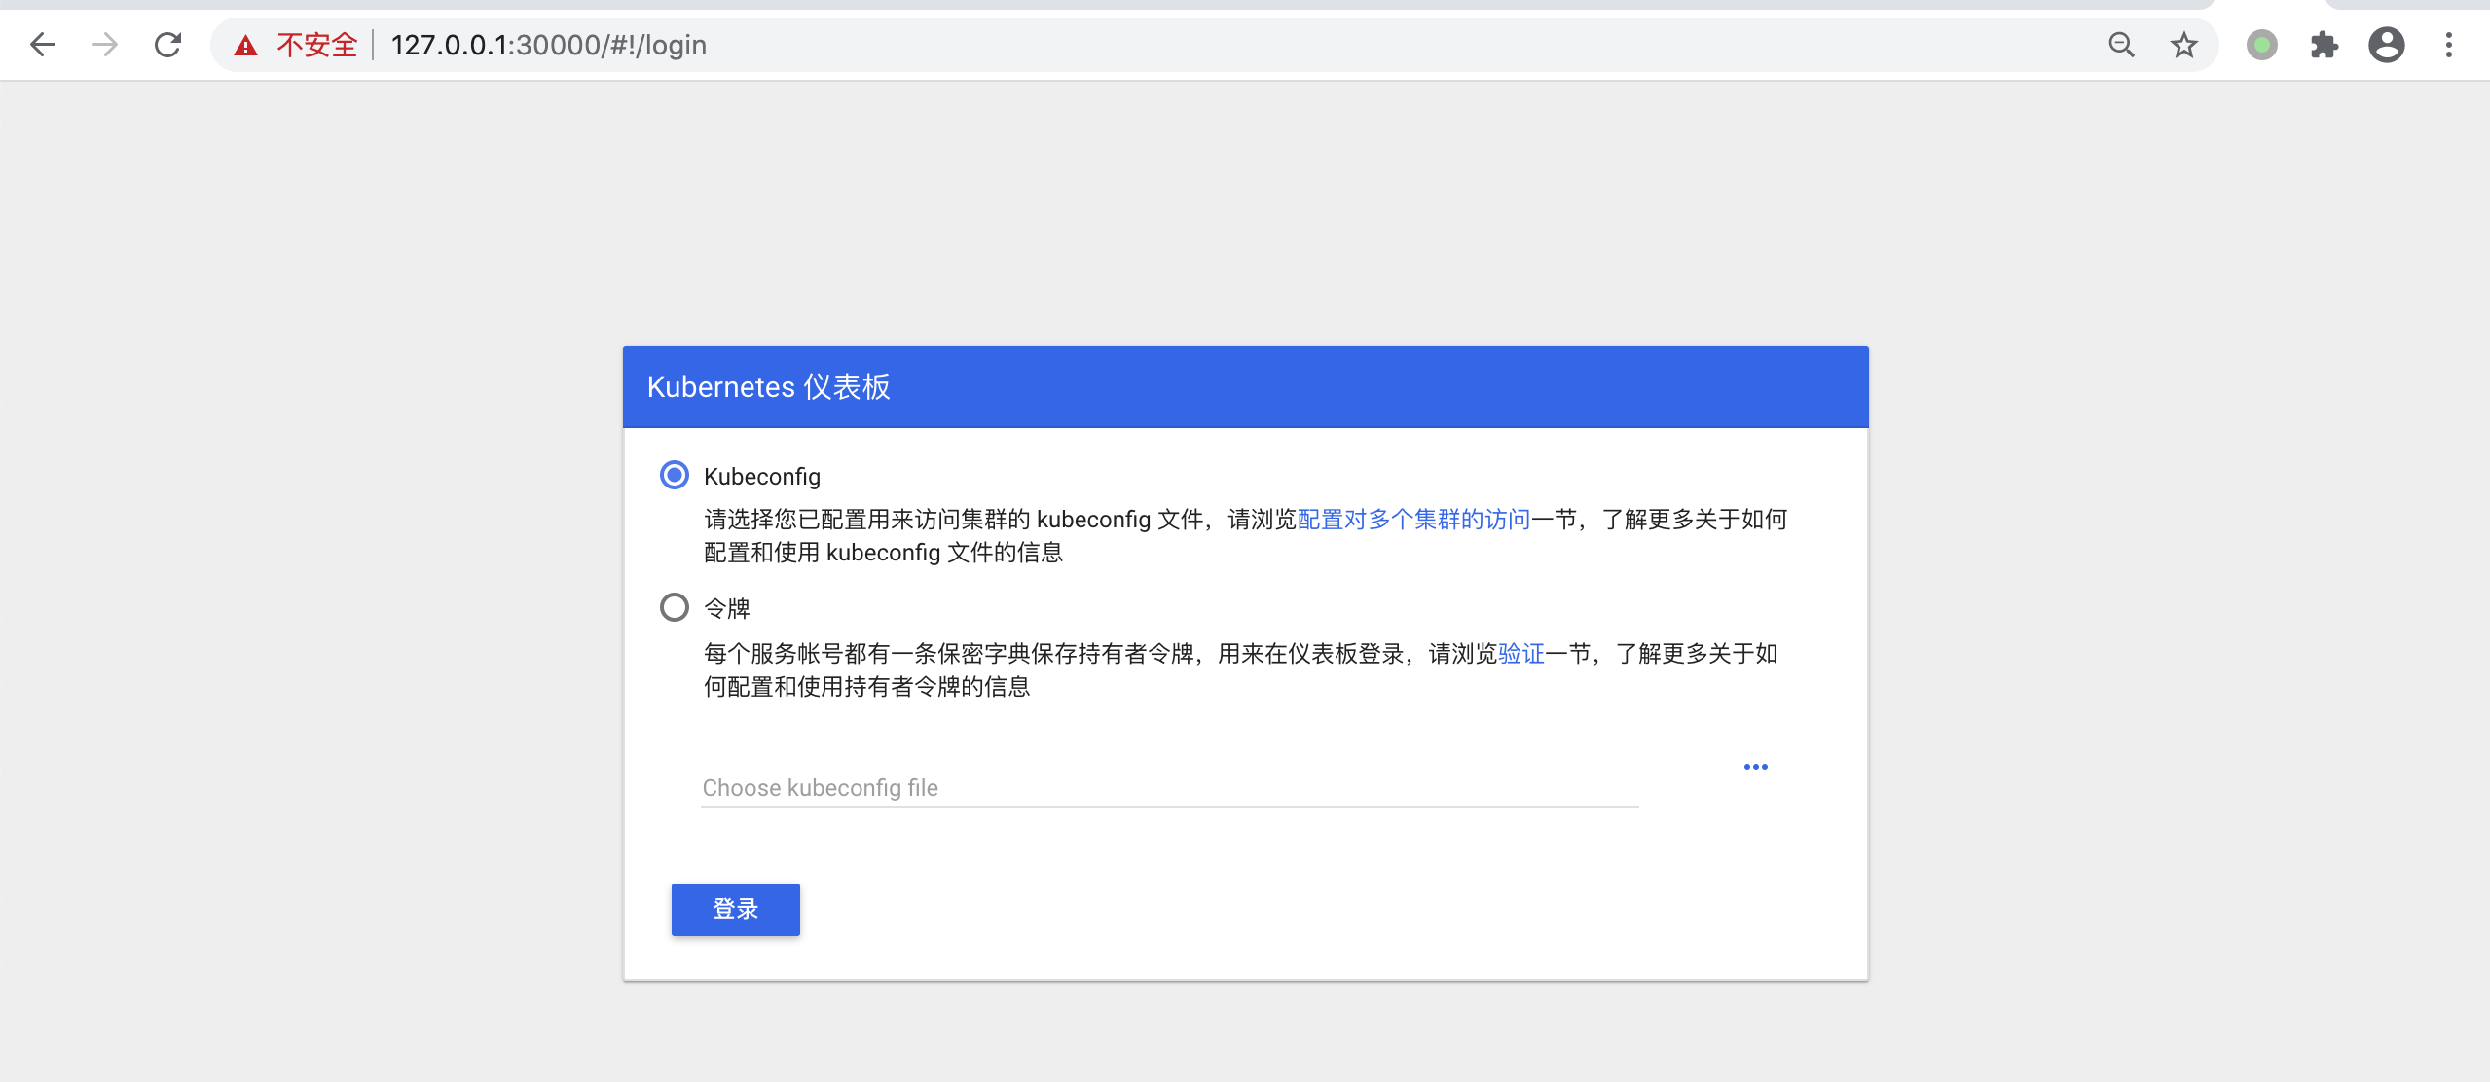This screenshot has width=2490, height=1082.
Task: Click the 不安全 site security label
Action: (x=317, y=46)
